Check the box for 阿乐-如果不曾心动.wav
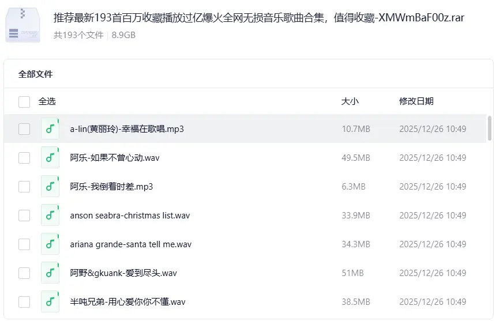The height and width of the screenshot is (321, 496). pos(24,158)
